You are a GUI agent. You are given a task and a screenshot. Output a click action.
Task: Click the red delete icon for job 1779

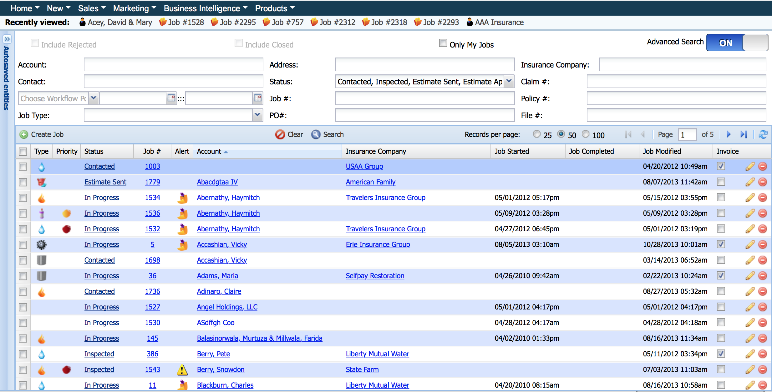coord(763,182)
